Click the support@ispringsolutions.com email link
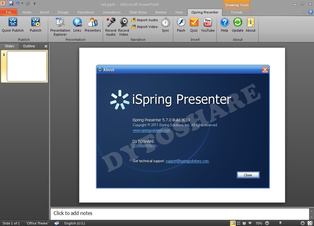Screen dimensions: 314x226 (x=187, y=161)
